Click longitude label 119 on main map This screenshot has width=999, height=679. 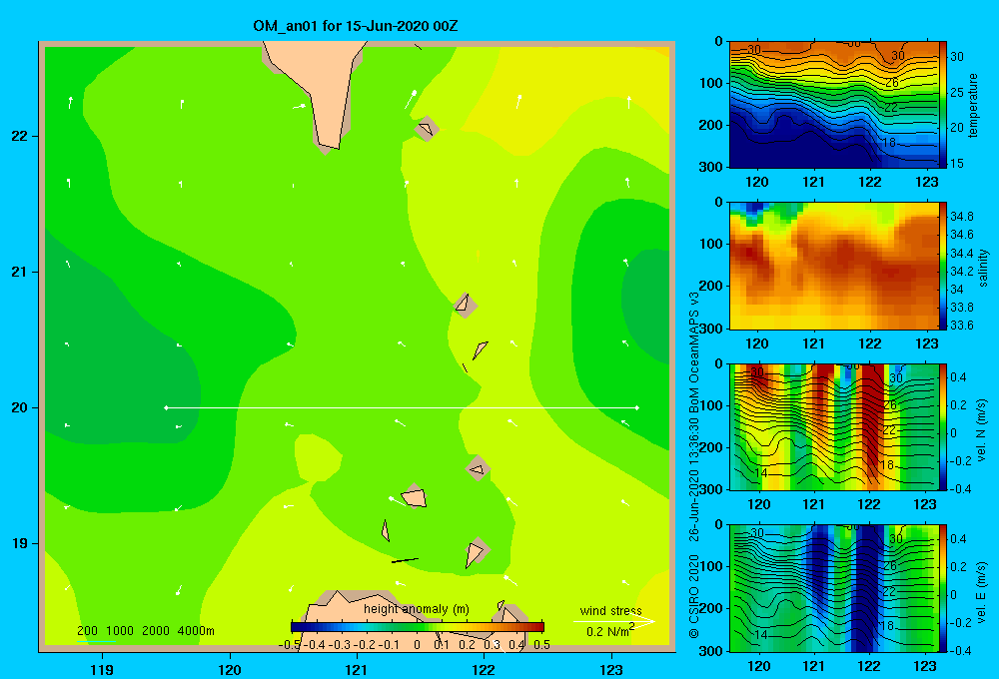(x=102, y=669)
